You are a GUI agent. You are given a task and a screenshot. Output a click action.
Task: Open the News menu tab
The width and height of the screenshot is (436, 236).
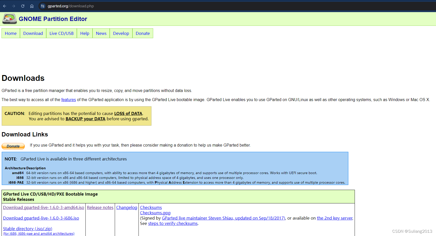click(101, 33)
